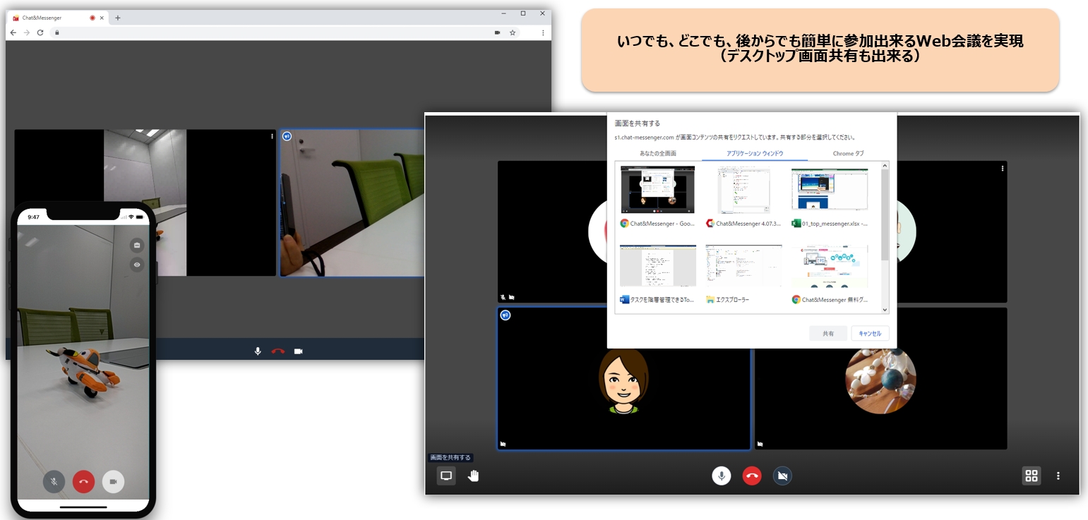The height and width of the screenshot is (520, 1088).
Task: Open the Chrome three-dot menu
Action: (542, 32)
